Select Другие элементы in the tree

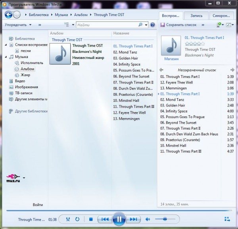[x=31, y=99]
